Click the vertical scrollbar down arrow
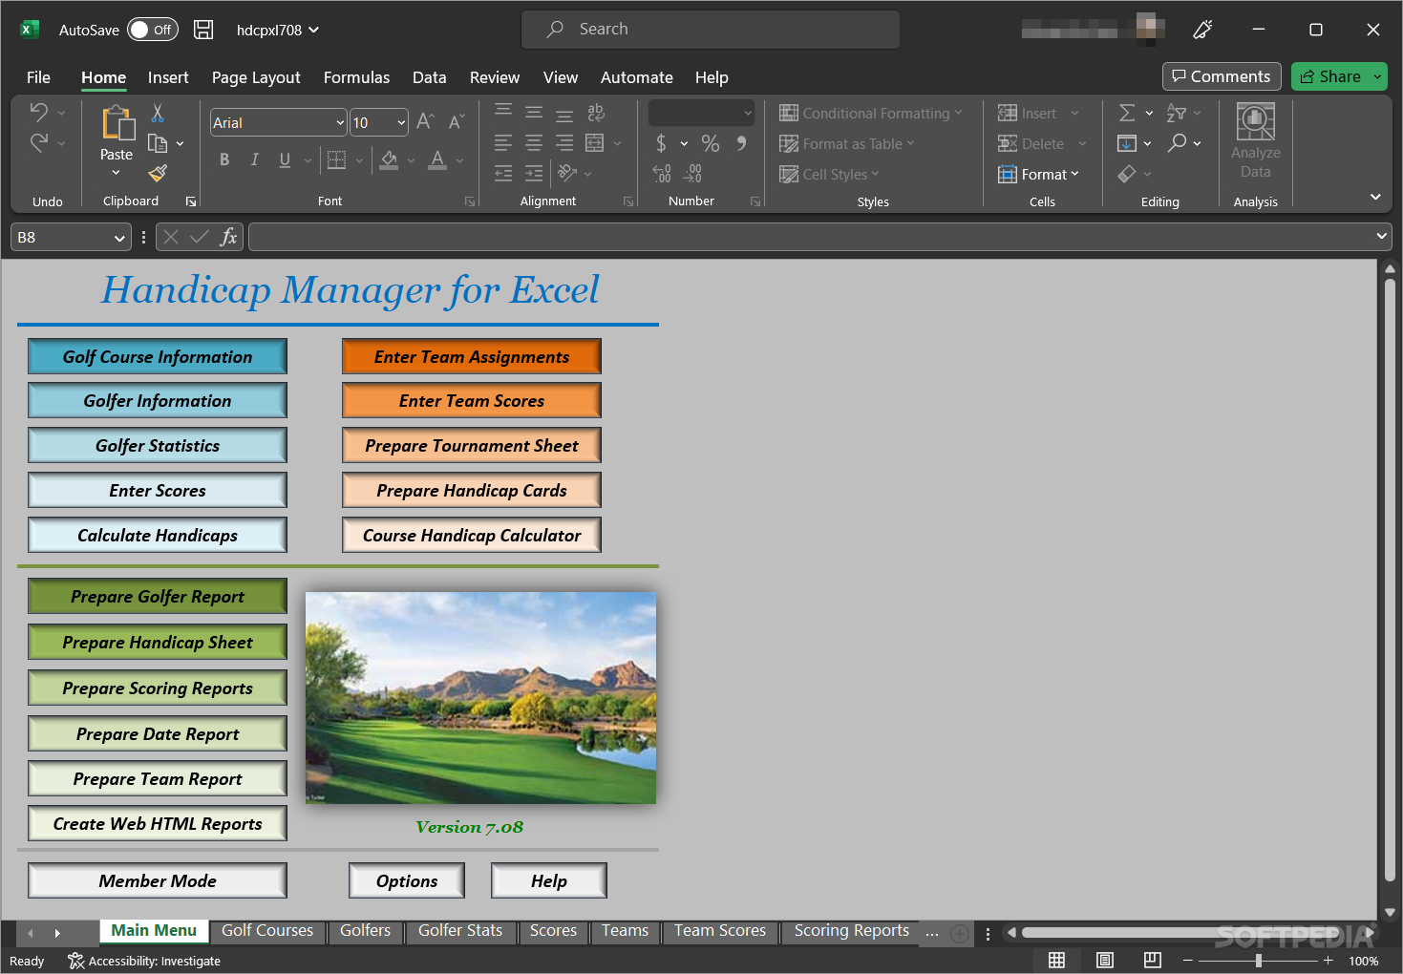 1391,912
